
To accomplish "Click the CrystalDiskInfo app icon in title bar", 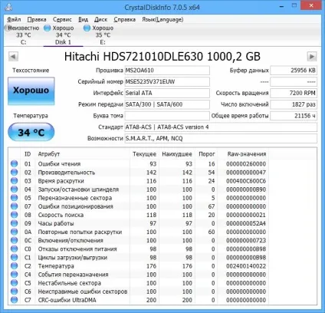I will 8,7.
